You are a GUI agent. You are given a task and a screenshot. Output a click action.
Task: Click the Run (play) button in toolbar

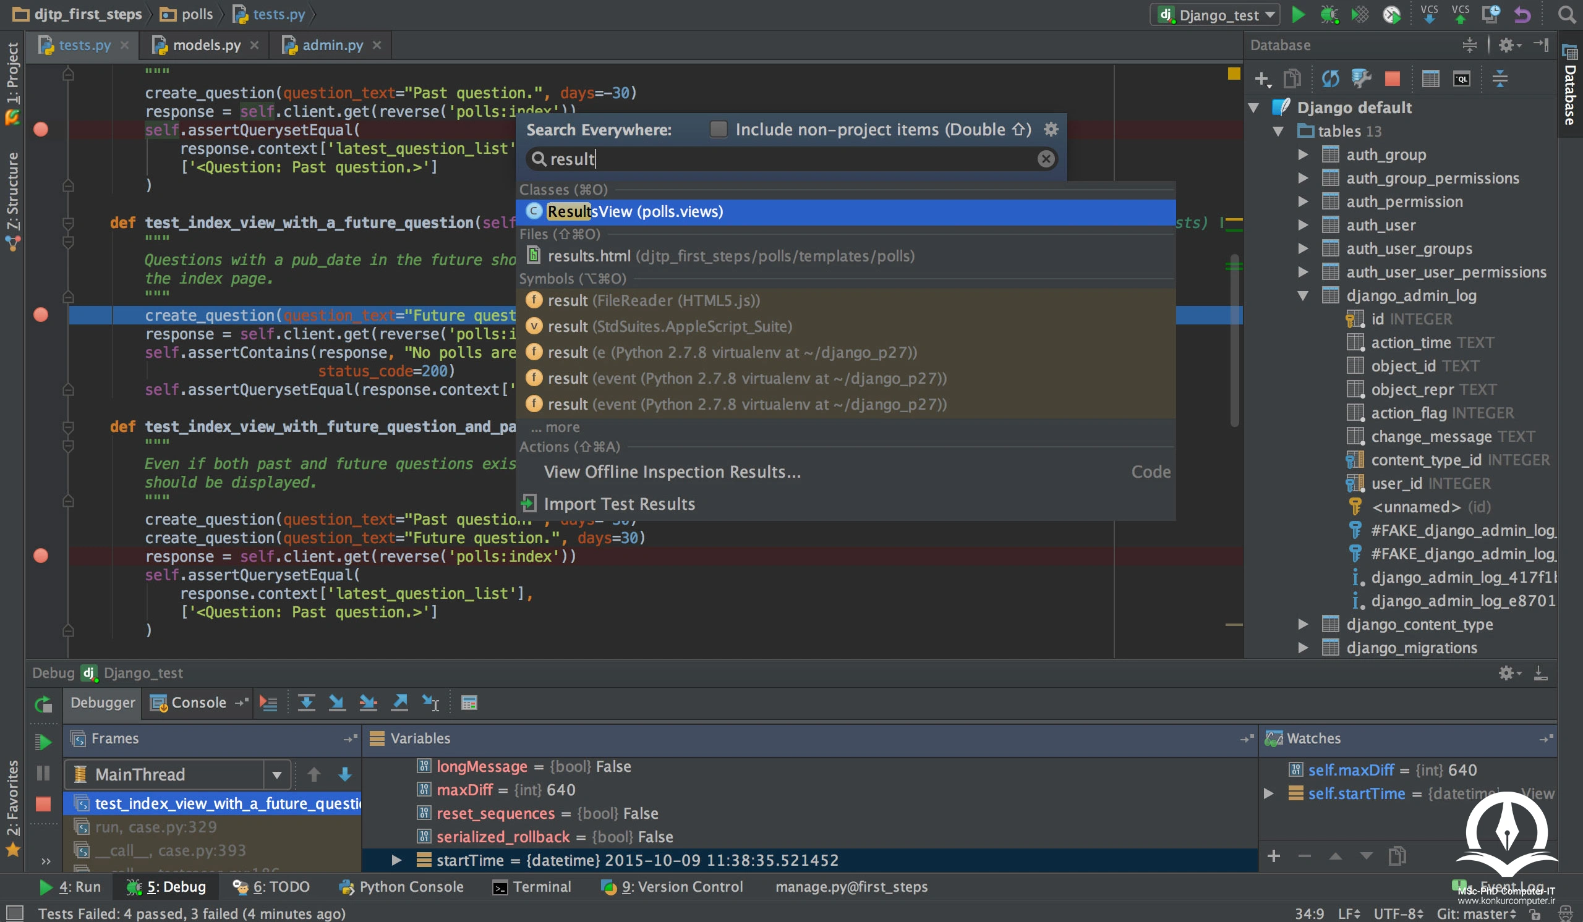pos(1299,14)
